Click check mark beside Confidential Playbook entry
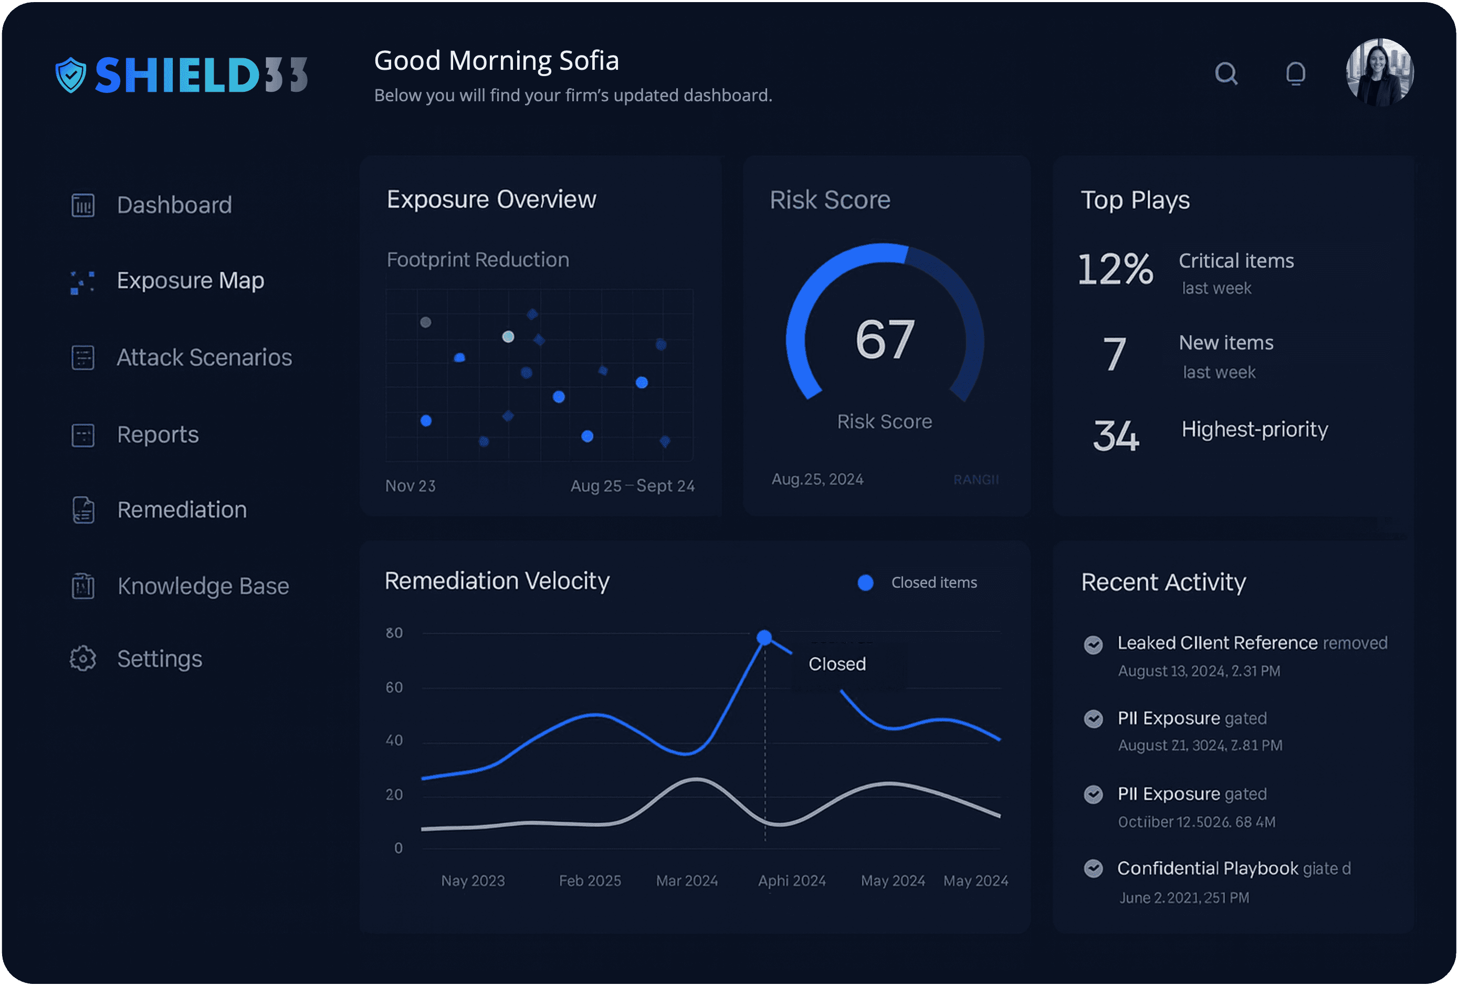 (x=1093, y=868)
